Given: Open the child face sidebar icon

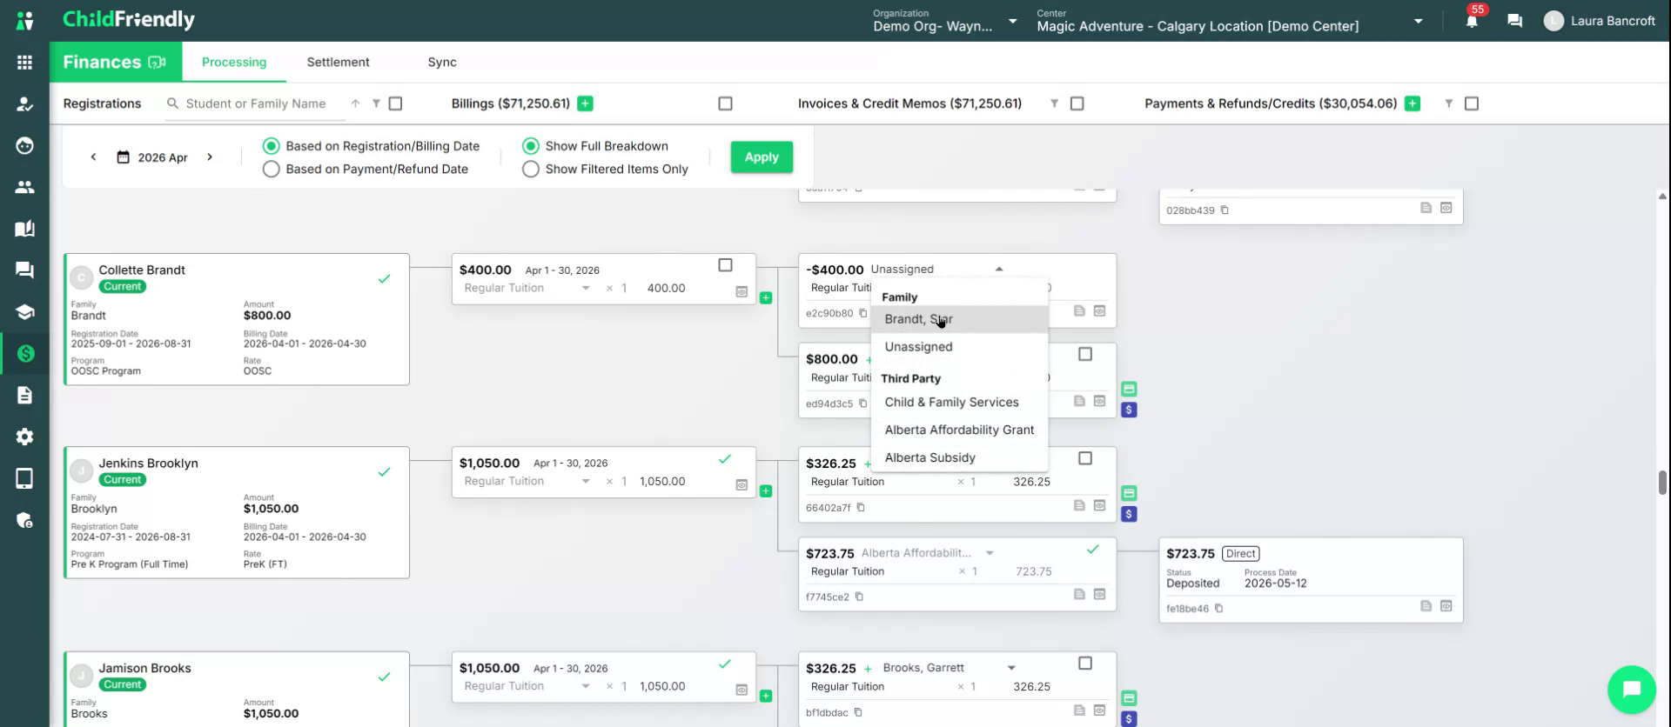Looking at the screenshot, I should pos(24,145).
